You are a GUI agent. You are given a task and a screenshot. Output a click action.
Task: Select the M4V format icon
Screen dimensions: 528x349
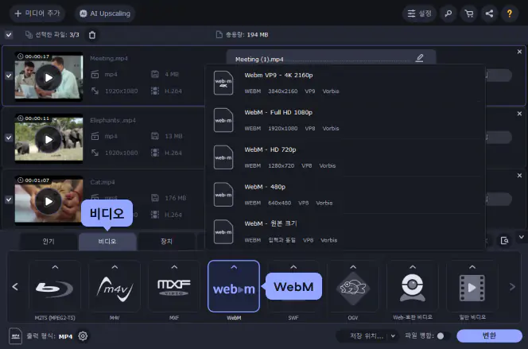pyautogui.click(x=115, y=289)
